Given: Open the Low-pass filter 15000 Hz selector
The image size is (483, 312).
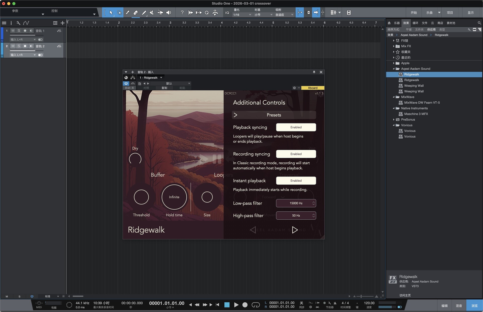Looking at the screenshot, I should click(296, 203).
